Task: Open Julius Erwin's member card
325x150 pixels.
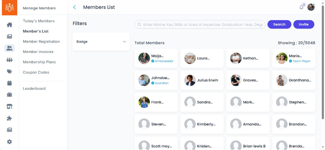Action: (x=202, y=80)
